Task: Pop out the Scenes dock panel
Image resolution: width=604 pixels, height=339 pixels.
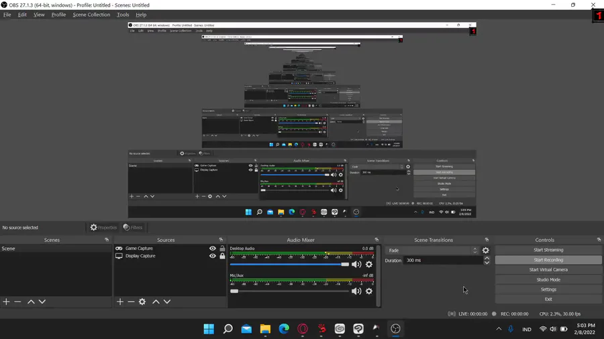Action: tap(107, 240)
